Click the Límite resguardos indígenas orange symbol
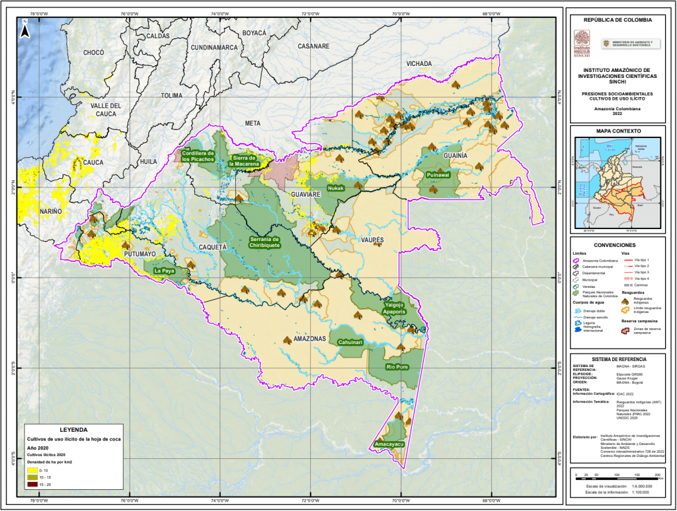677x511 pixels. [x=625, y=310]
